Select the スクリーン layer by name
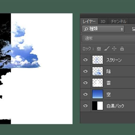135x135 pixels. coord(114,60)
